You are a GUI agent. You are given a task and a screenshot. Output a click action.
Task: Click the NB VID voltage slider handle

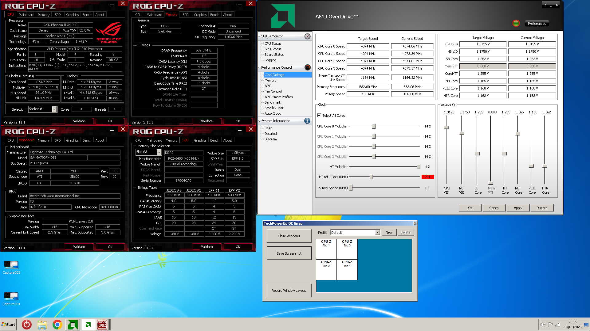[x=462, y=133]
